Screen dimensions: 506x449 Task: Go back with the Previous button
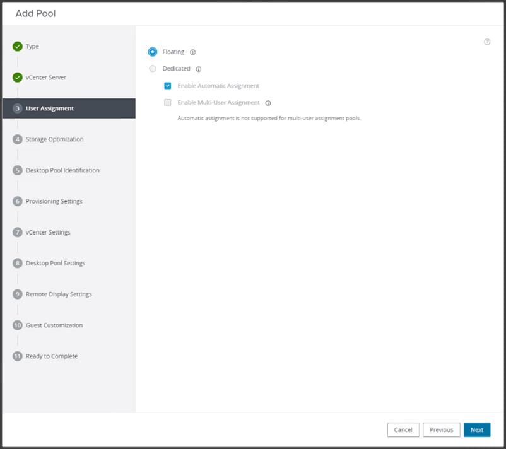point(441,430)
